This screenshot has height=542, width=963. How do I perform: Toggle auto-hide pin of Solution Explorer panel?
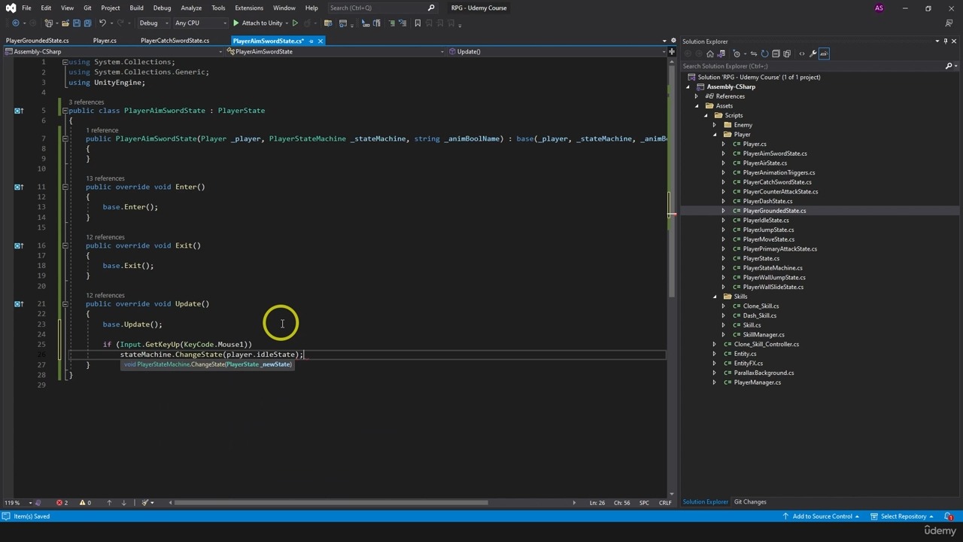pyautogui.click(x=946, y=41)
